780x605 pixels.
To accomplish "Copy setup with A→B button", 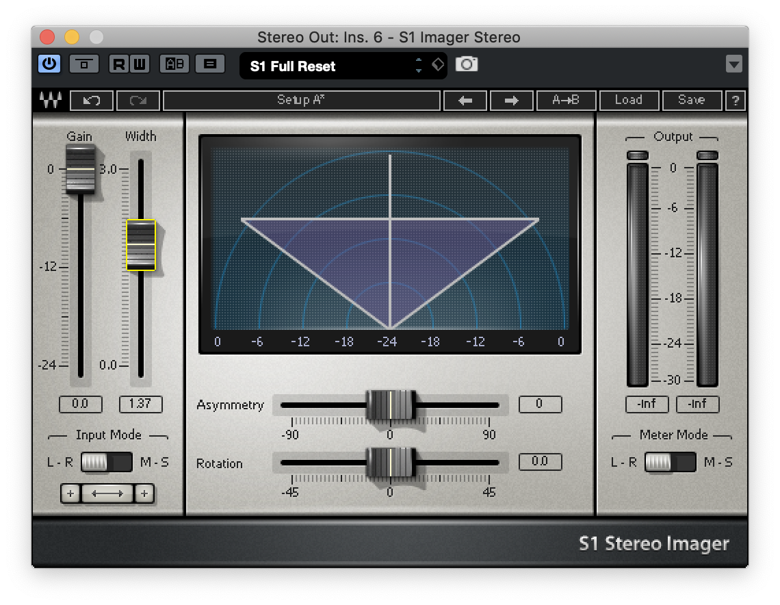I will 566,101.
